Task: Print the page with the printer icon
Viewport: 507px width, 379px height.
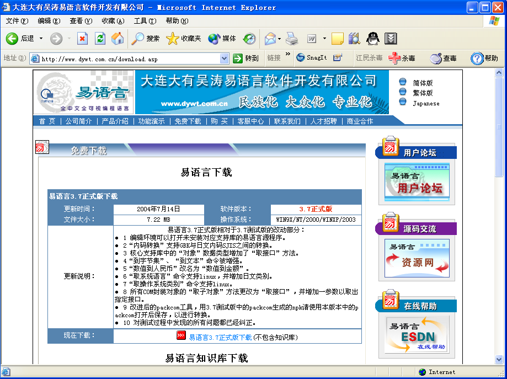Action: 292,39
